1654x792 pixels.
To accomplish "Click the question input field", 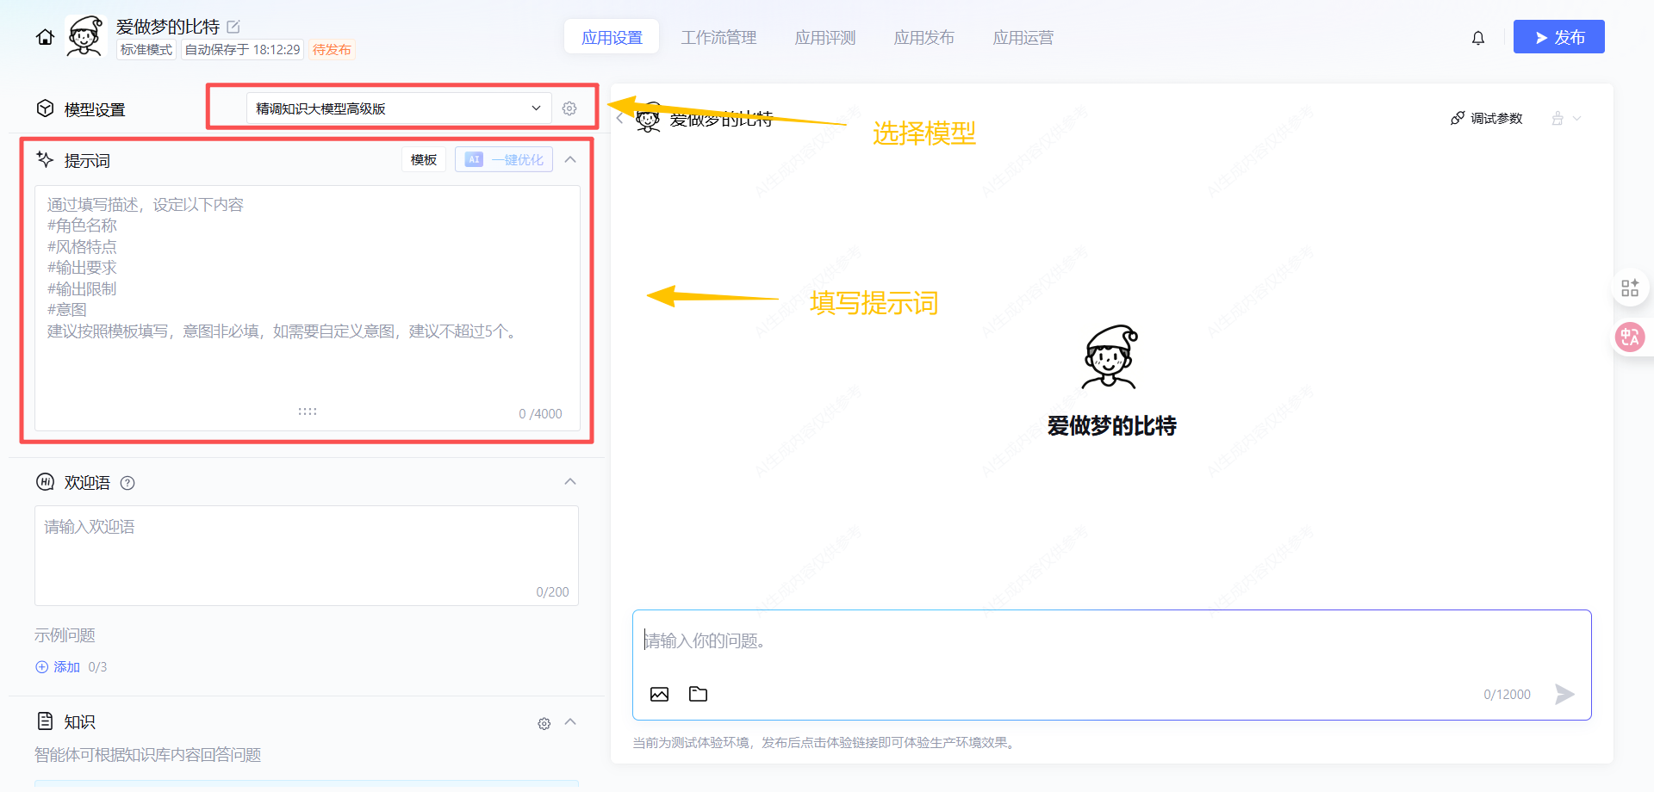I will 1111,641.
